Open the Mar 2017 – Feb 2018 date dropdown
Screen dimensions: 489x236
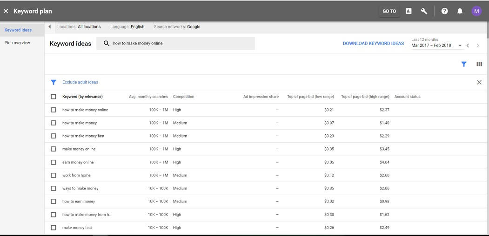[x=436, y=46]
